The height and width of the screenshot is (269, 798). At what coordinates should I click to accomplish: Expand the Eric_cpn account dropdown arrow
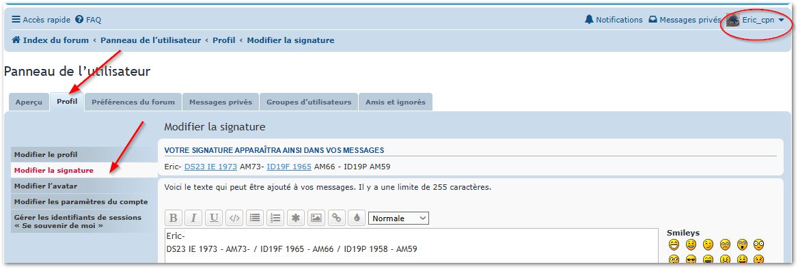pos(781,20)
